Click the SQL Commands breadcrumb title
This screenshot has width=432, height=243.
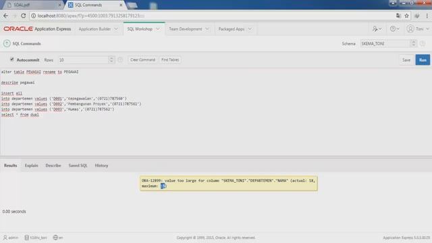[x=26, y=43]
